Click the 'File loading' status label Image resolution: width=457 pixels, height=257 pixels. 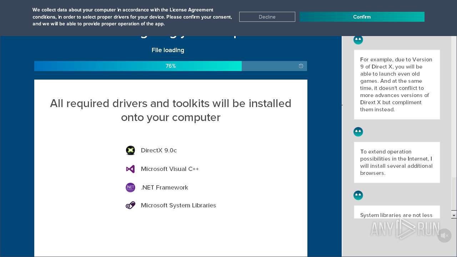coord(168,50)
